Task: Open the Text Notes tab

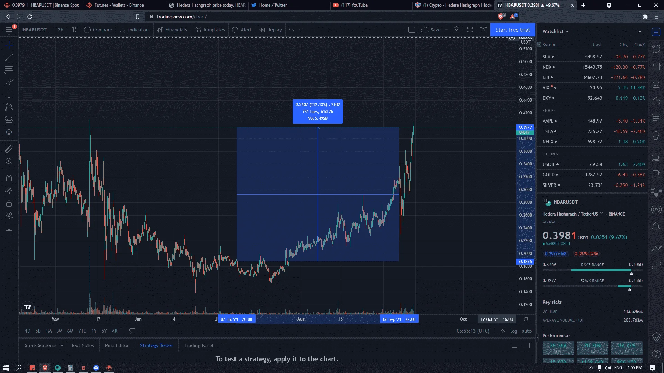Action: pyautogui.click(x=82, y=345)
